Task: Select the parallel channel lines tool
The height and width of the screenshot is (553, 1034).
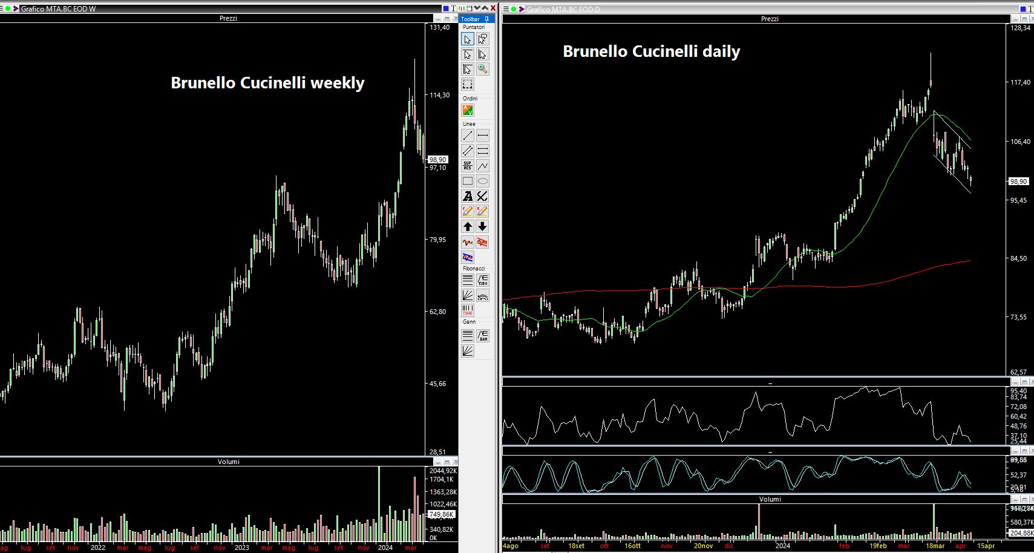Action: (467, 151)
